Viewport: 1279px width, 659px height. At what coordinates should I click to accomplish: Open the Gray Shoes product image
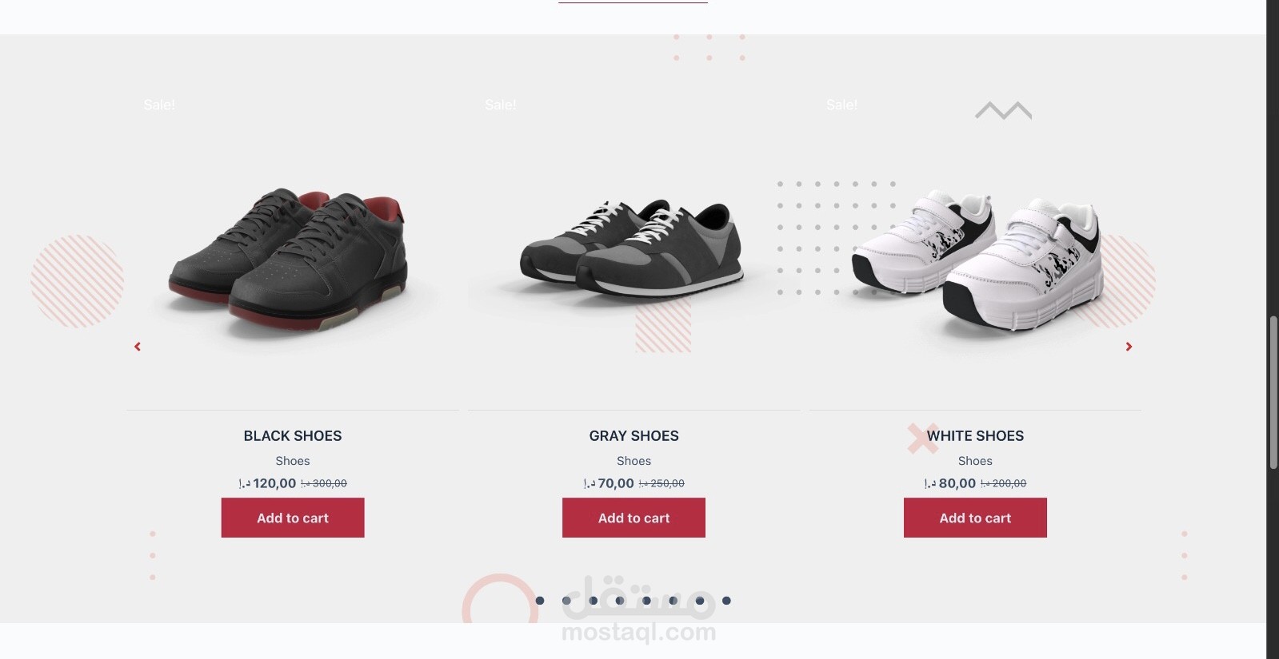pos(634,248)
